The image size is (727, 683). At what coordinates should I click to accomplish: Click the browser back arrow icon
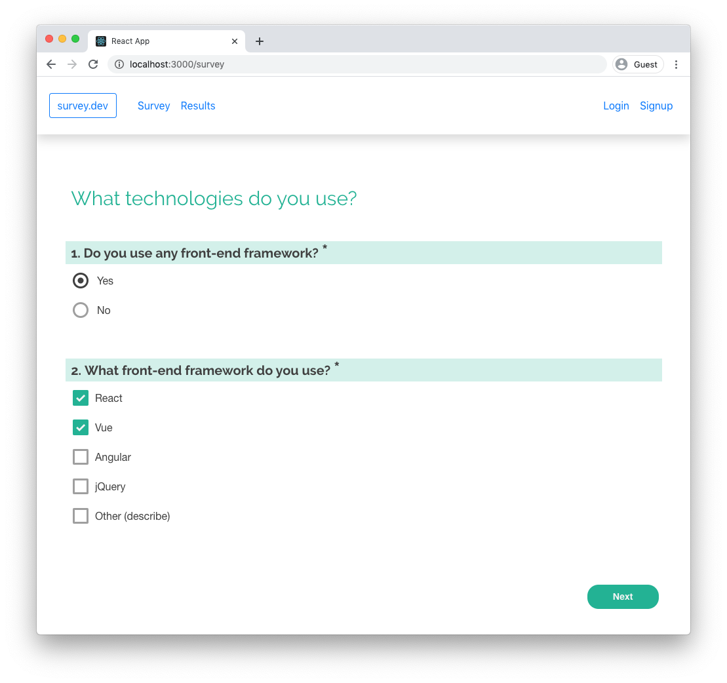(50, 64)
